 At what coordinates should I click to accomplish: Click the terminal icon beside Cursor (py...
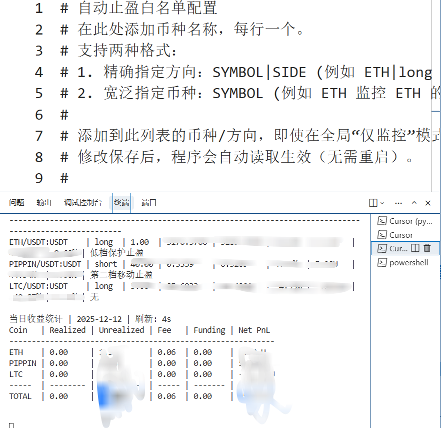pyautogui.click(x=382, y=221)
